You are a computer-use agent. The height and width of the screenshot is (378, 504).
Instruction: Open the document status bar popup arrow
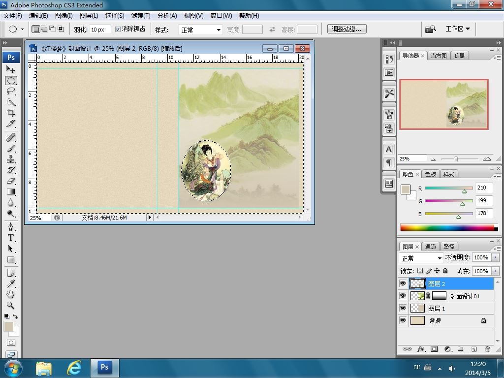point(150,217)
